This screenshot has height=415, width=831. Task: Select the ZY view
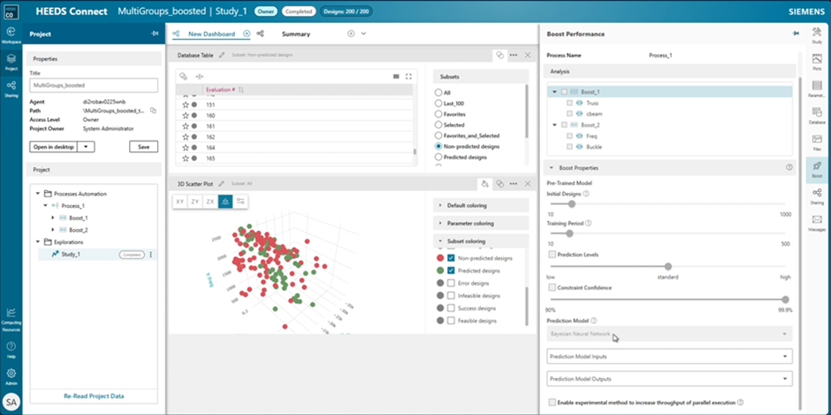click(x=195, y=202)
